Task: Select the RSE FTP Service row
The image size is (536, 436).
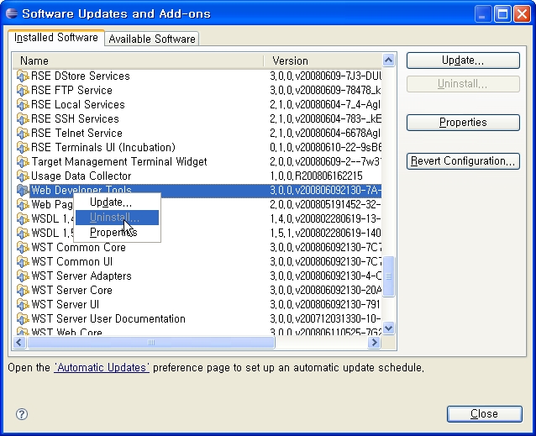Action: (x=197, y=90)
